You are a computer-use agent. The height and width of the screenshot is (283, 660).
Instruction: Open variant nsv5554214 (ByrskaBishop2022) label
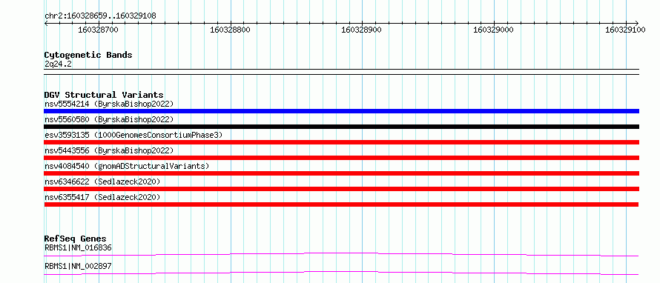point(109,104)
